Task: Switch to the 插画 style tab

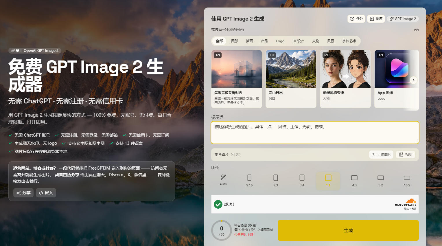Action: coord(249,41)
